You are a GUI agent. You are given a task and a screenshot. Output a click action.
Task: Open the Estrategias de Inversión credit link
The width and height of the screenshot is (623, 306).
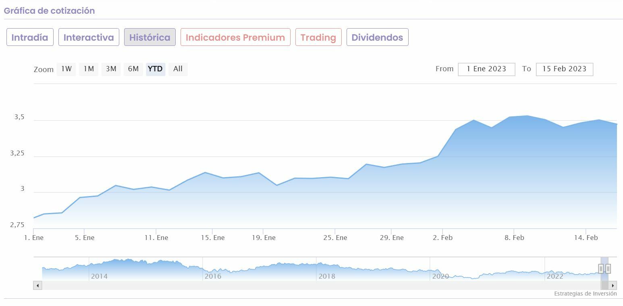(x=585, y=294)
